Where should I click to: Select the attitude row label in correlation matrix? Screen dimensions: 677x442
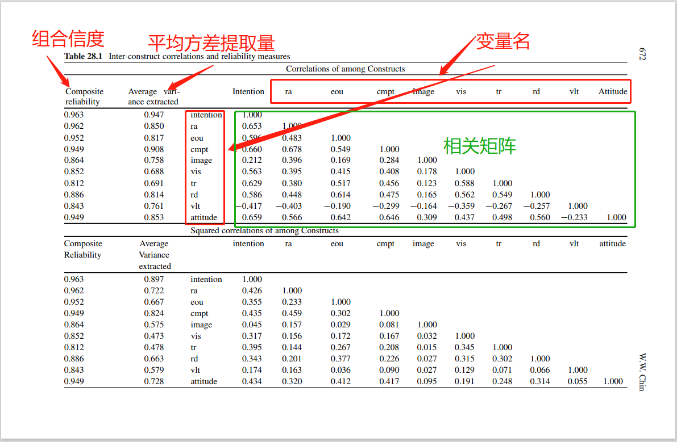[203, 217]
